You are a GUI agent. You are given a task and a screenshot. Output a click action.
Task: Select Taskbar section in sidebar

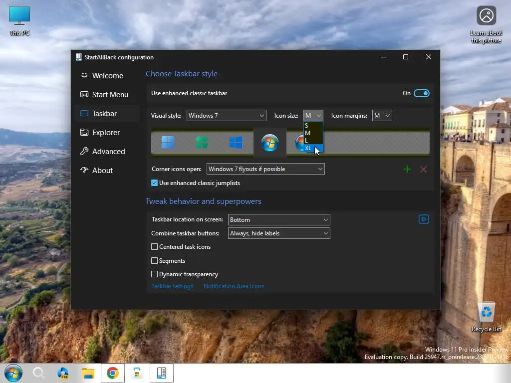(107, 113)
